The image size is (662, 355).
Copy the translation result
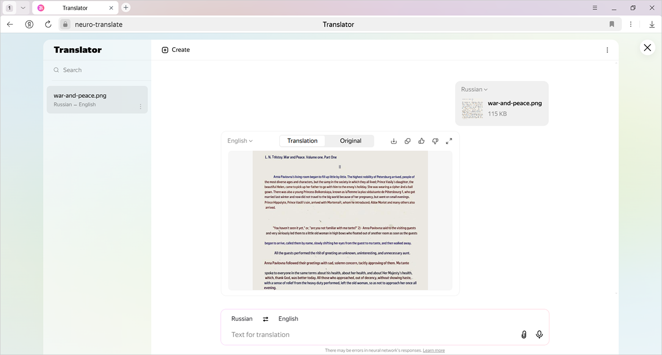(x=408, y=141)
